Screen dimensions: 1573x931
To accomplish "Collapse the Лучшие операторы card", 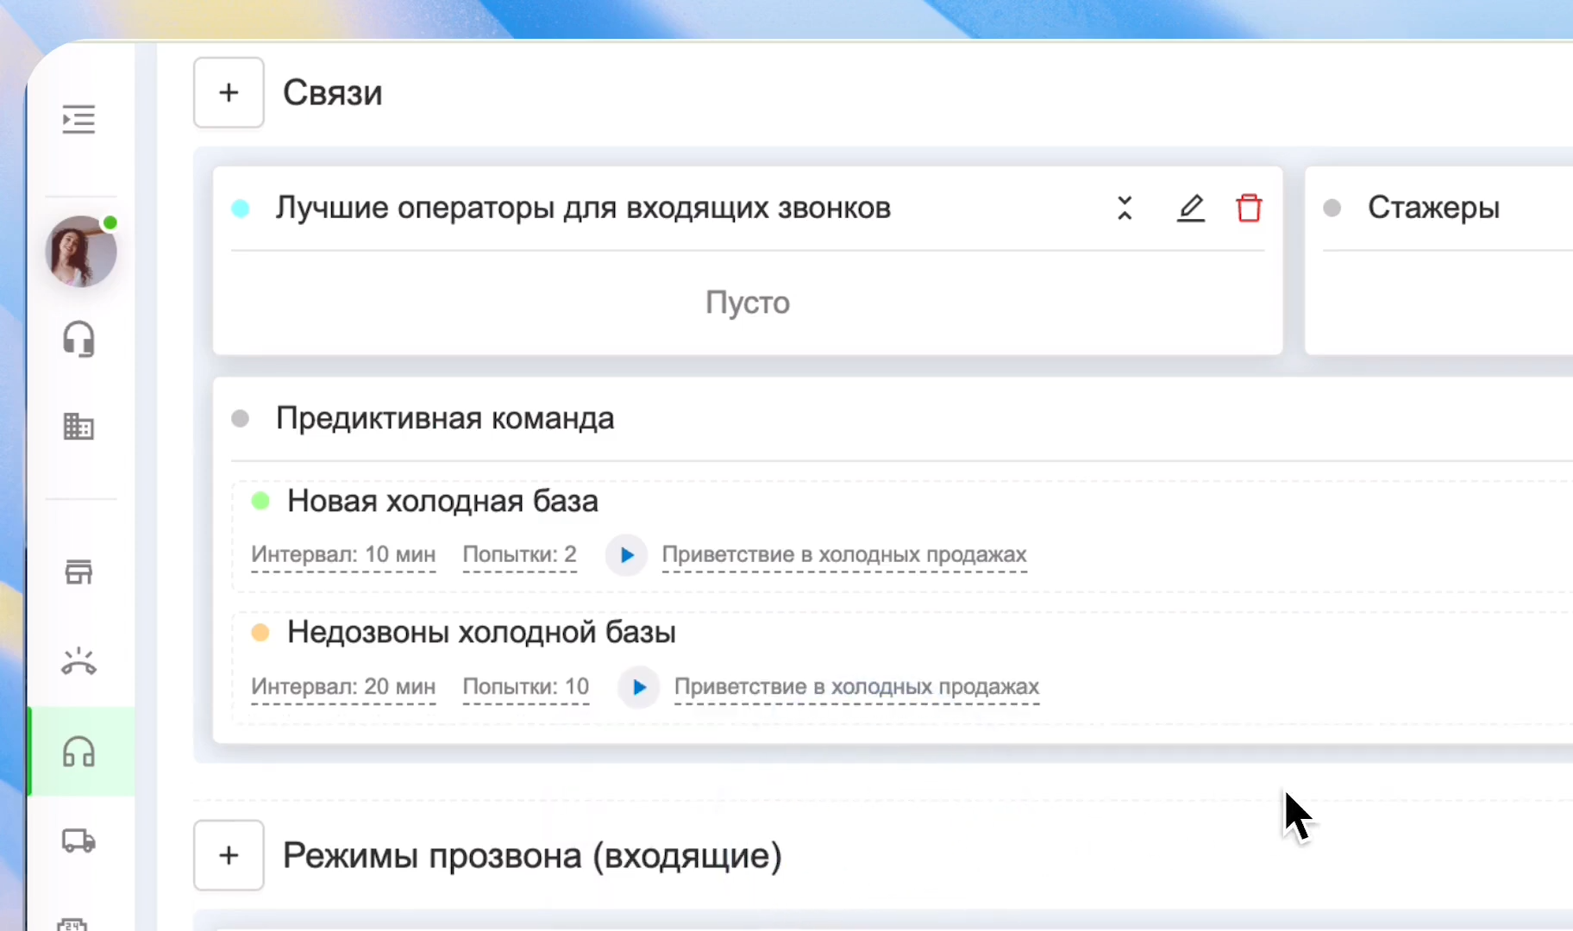I will click(x=1125, y=208).
